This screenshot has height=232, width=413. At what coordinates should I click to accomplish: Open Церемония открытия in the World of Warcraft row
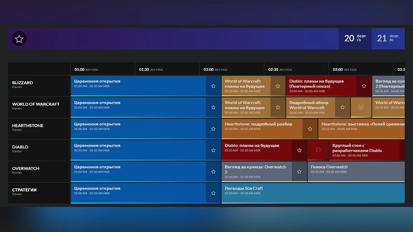click(x=138, y=107)
